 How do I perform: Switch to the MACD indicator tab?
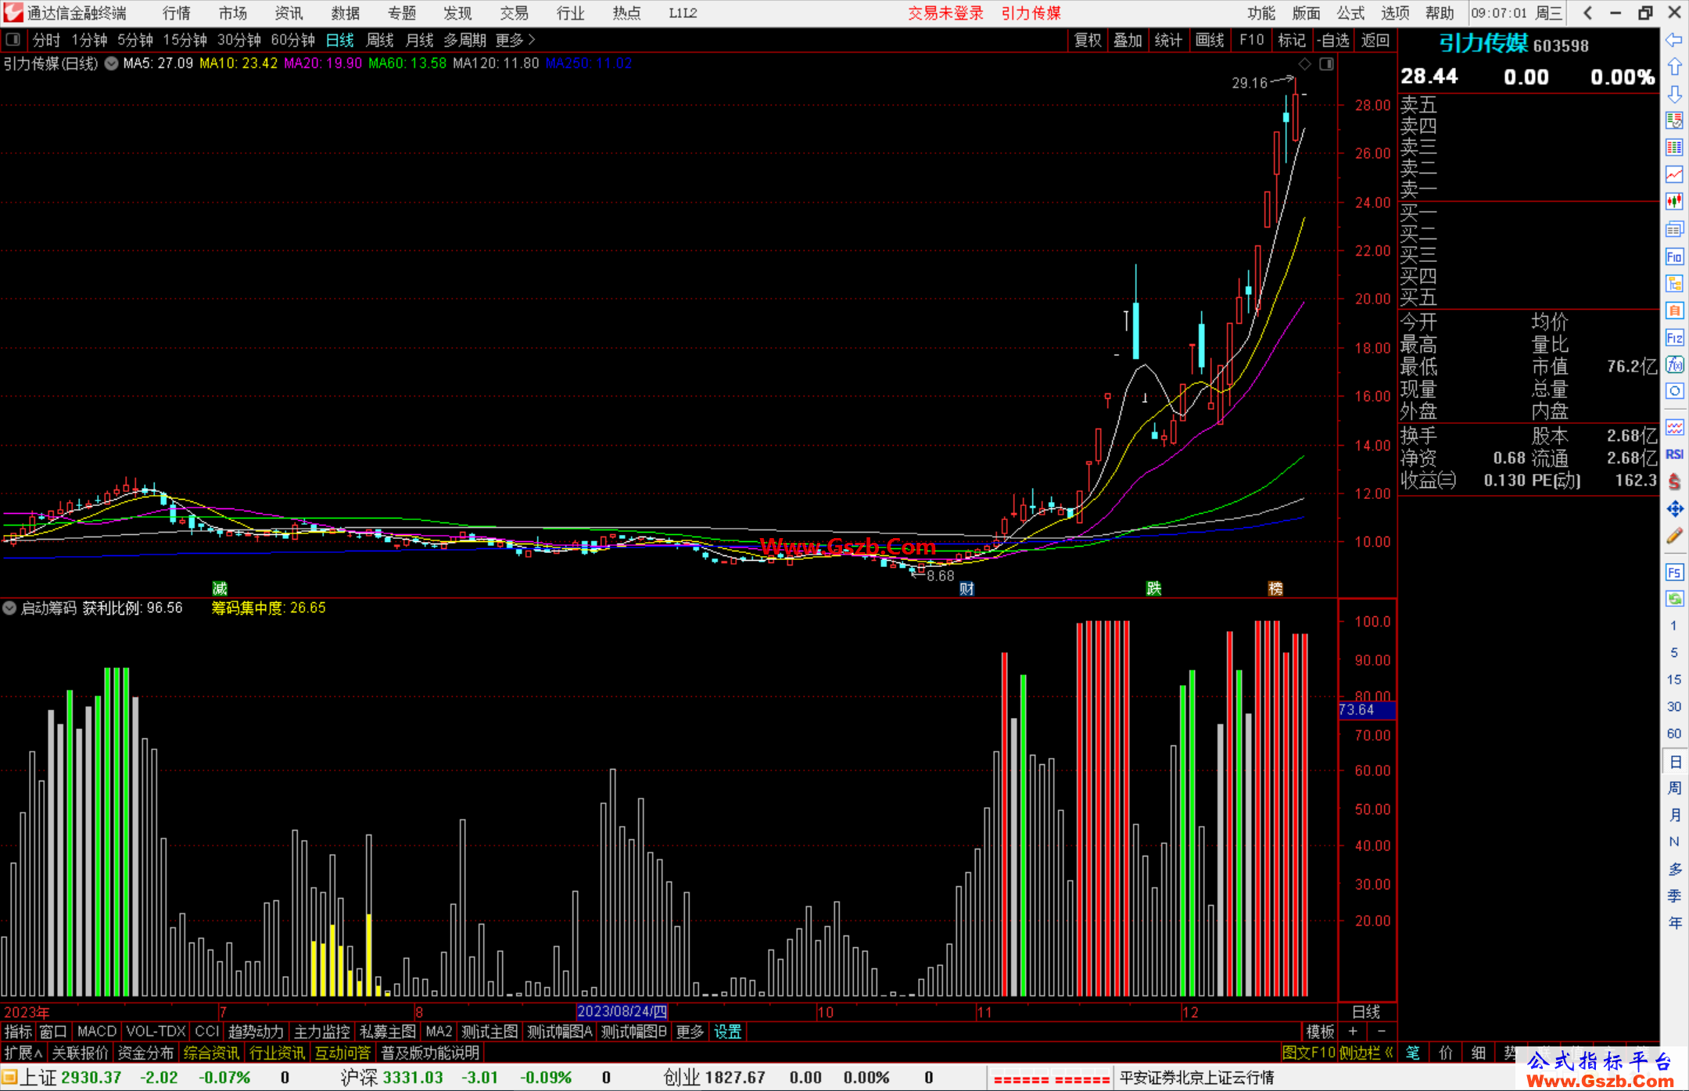tap(96, 1032)
